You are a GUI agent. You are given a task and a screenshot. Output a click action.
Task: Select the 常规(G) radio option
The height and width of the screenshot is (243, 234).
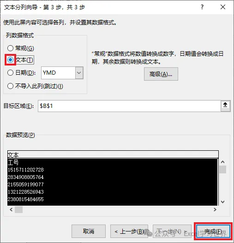pyautogui.click(x=10, y=48)
